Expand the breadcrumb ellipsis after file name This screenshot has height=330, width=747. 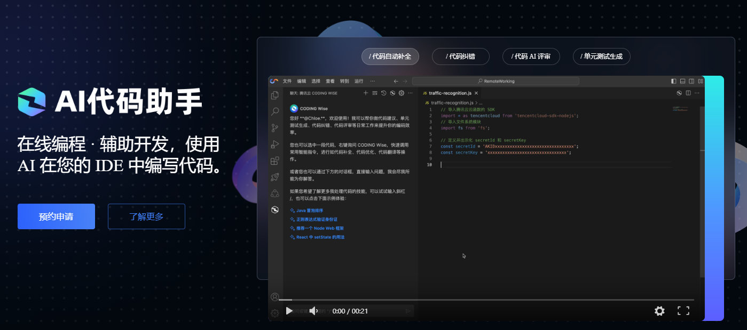(x=481, y=102)
